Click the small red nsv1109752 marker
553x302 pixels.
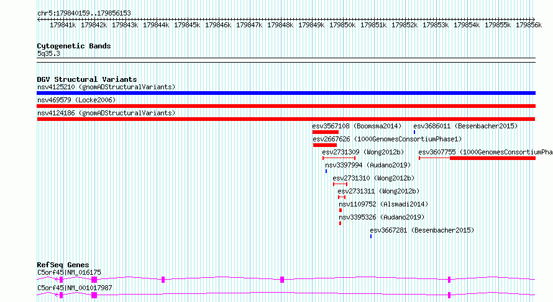click(340, 210)
